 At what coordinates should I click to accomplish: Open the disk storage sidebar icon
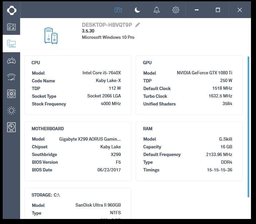pyautogui.click(x=11, y=127)
